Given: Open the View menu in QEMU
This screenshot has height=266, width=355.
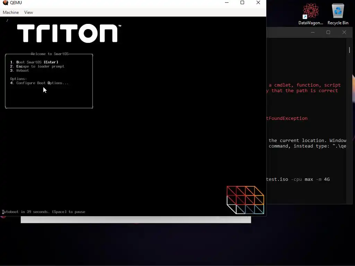Looking at the screenshot, I should (x=28, y=12).
